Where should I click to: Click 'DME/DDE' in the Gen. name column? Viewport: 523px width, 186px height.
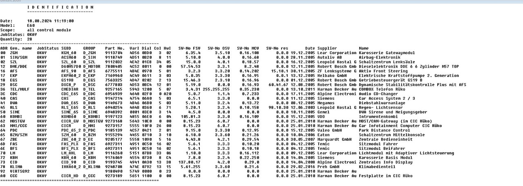click(19, 66)
